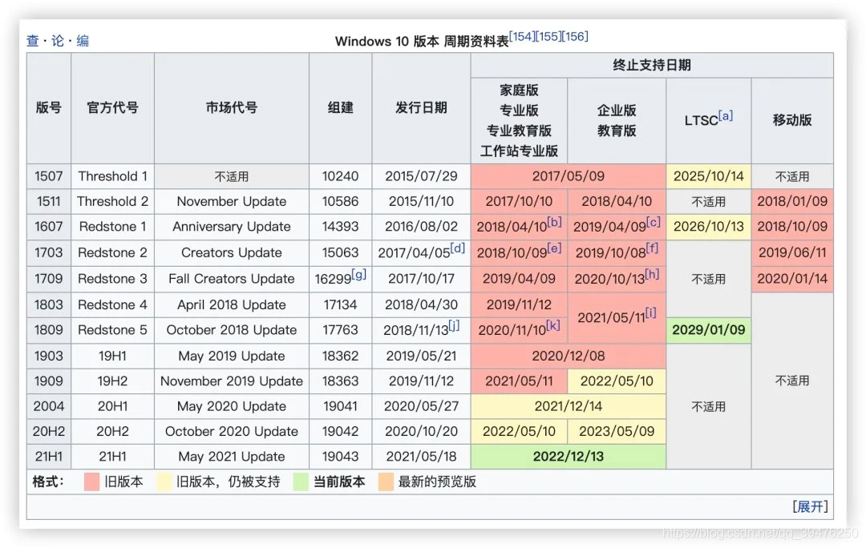866x548 pixels.
Task: Follow citation reference [155] in the title
Action: coord(548,36)
